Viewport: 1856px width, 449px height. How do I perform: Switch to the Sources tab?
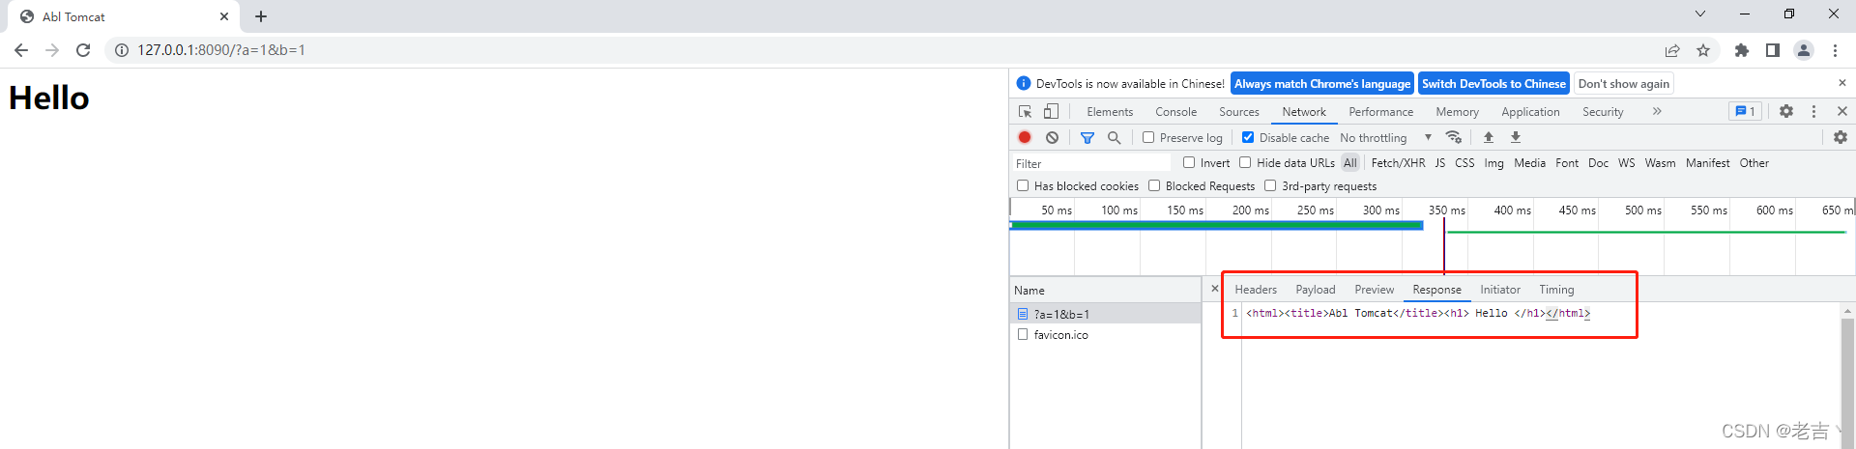[x=1239, y=112]
